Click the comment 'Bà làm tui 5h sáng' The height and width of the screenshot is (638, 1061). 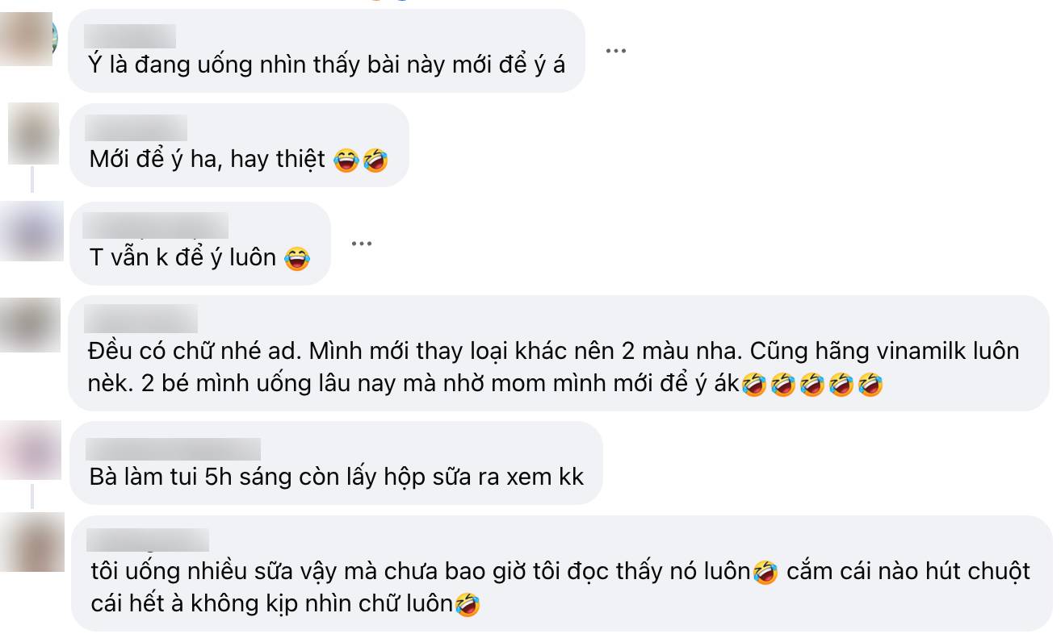tap(337, 474)
